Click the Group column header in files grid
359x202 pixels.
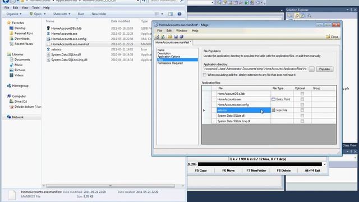324,88
